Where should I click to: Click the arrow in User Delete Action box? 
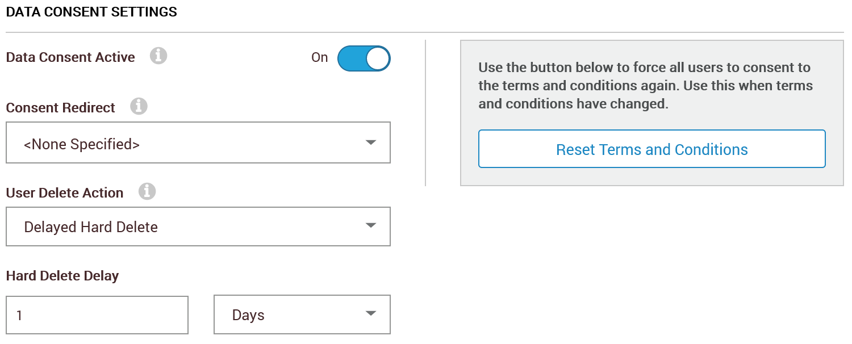pos(371,226)
